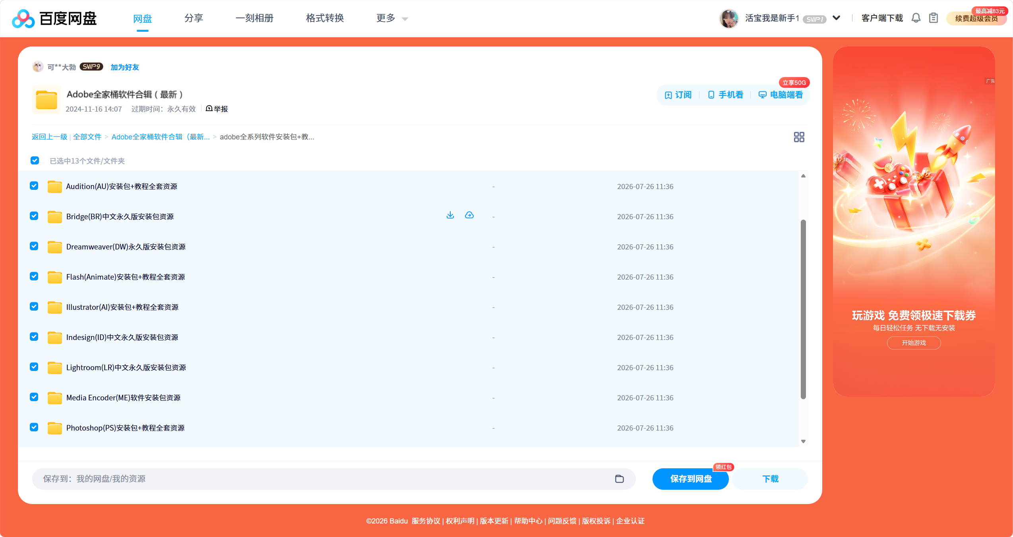This screenshot has width=1013, height=537.
Task: Uncheck the Media Encoder(ME) folder checkbox
Action: 34,397
